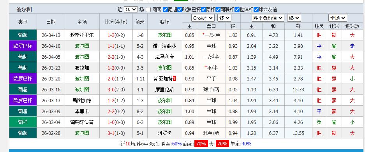Click the 葡杯 league tag on 26-03-04
Viewport: 365px width, 152px height.
(x=23, y=122)
